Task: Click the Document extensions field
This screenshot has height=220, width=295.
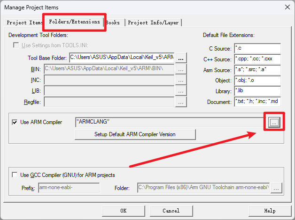Action: click(x=257, y=102)
